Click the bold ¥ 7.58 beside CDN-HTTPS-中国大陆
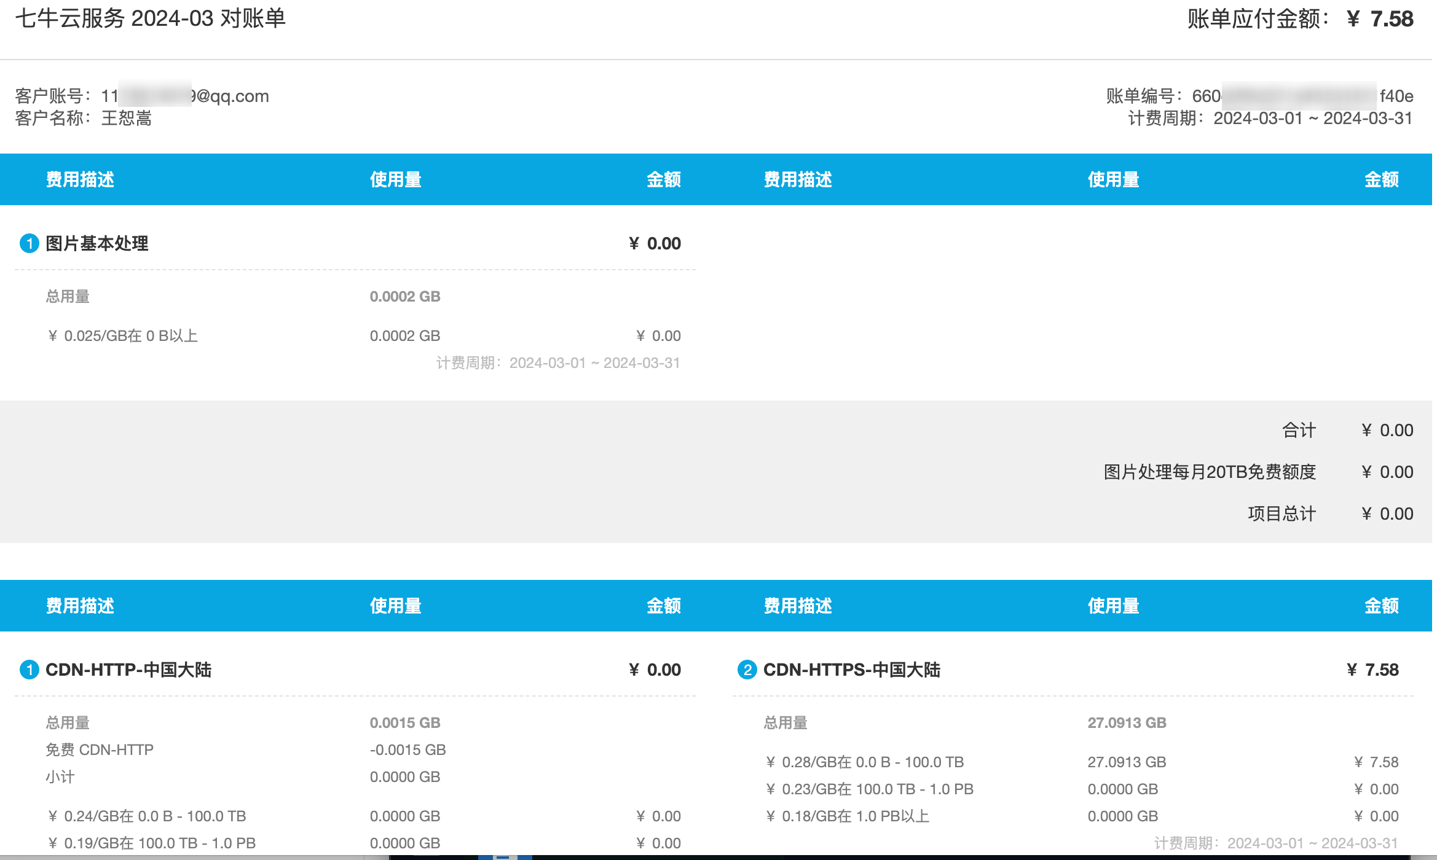 point(1372,670)
